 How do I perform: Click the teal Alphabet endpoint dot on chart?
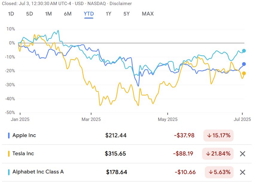[x=244, y=51]
